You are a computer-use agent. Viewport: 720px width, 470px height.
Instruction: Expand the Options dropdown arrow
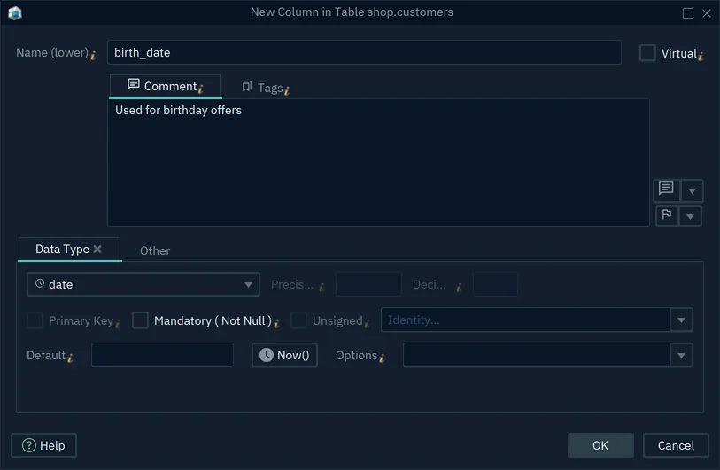tap(681, 355)
